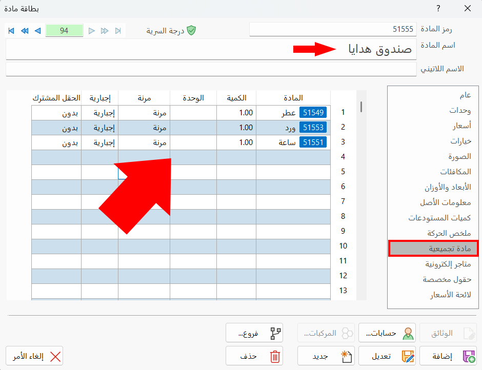Close the بطاقة مادة window
Image resolution: width=482 pixels, height=370 pixels.
coord(468,8)
